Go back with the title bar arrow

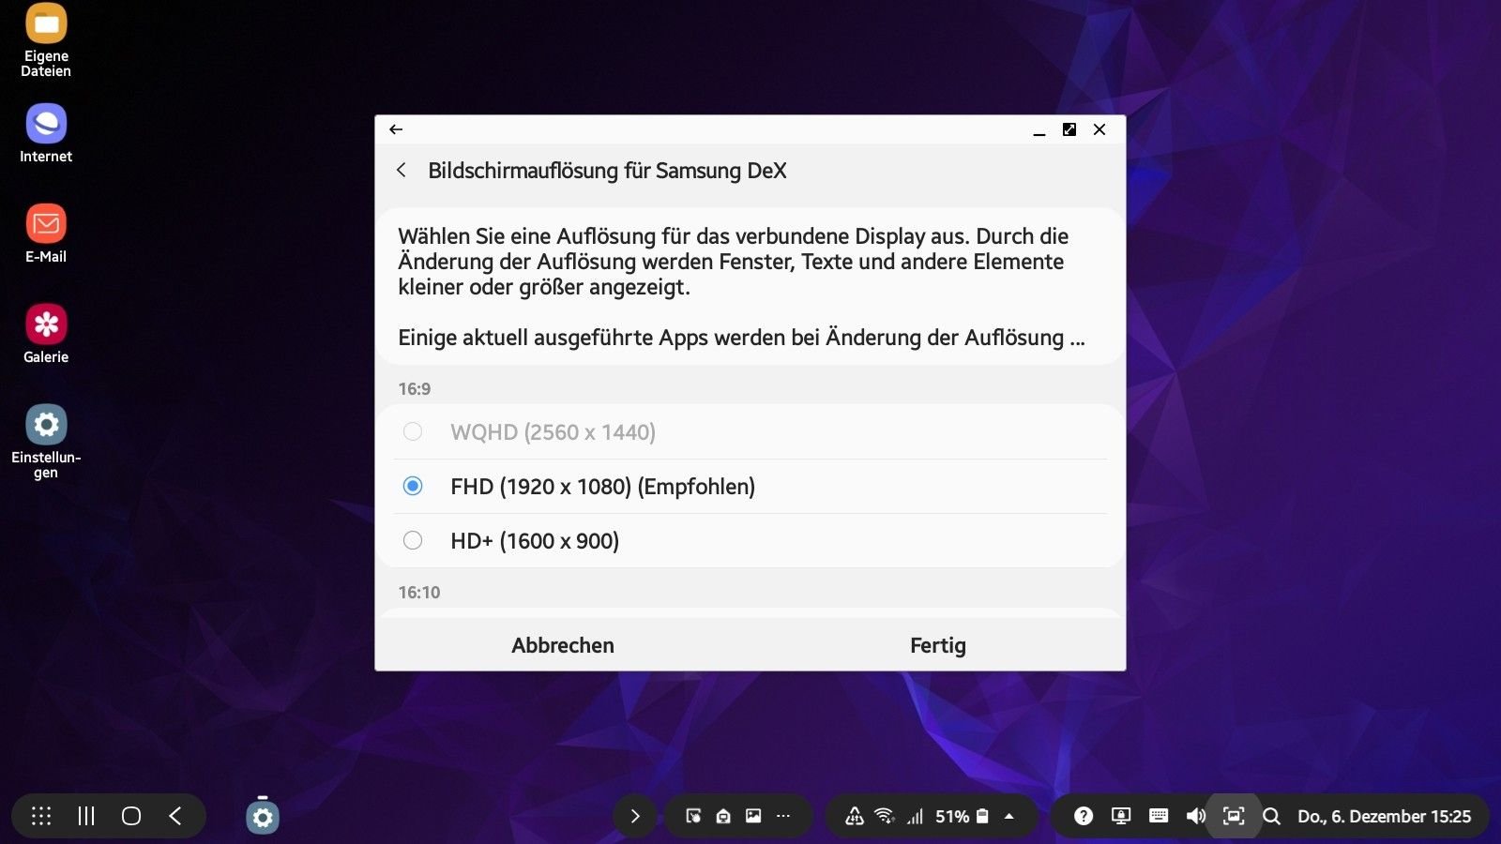396,129
